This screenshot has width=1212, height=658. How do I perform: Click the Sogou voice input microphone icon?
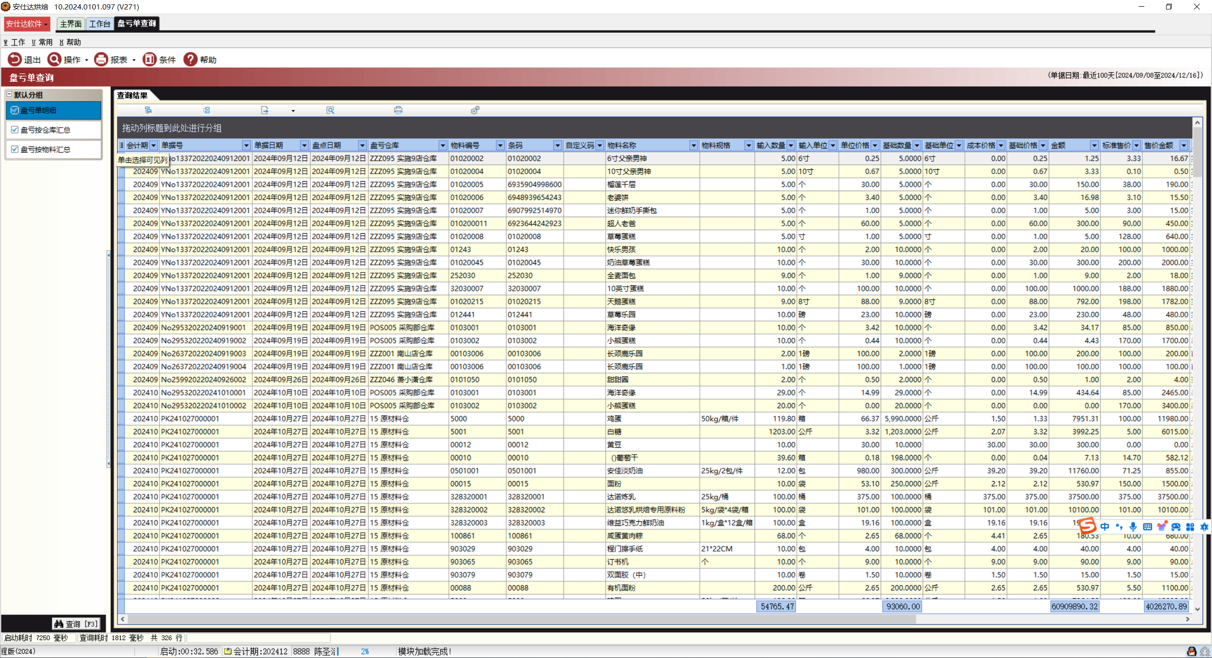point(1133,527)
